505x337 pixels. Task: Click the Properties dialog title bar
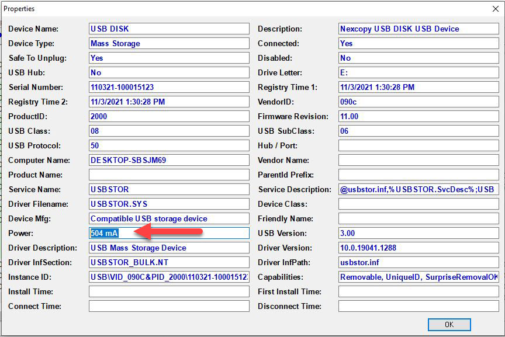coord(234,8)
